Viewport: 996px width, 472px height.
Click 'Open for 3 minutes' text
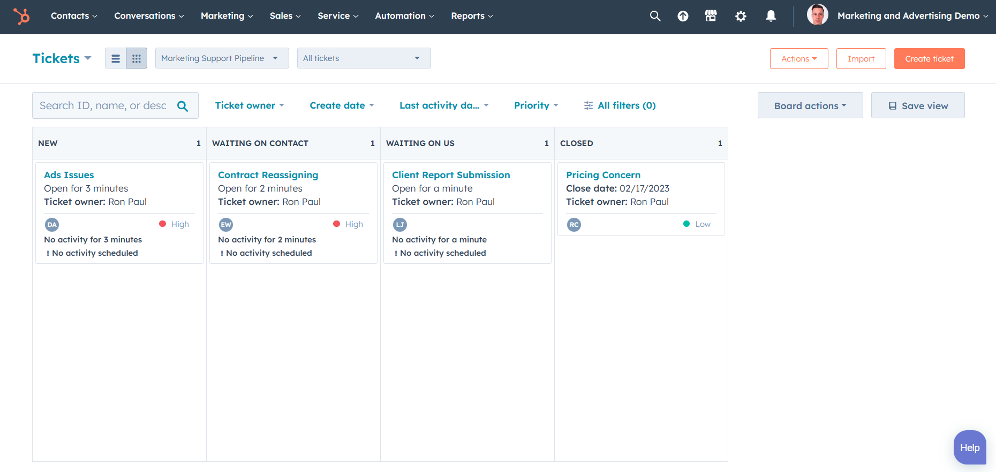coord(86,188)
